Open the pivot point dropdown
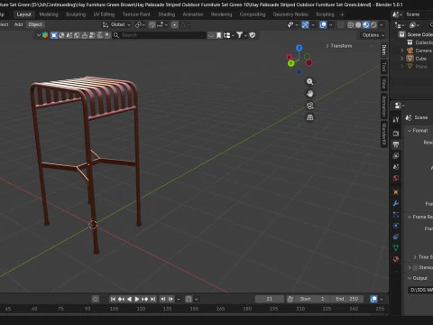This screenshot has height=325, width=433. pos(140,25)
